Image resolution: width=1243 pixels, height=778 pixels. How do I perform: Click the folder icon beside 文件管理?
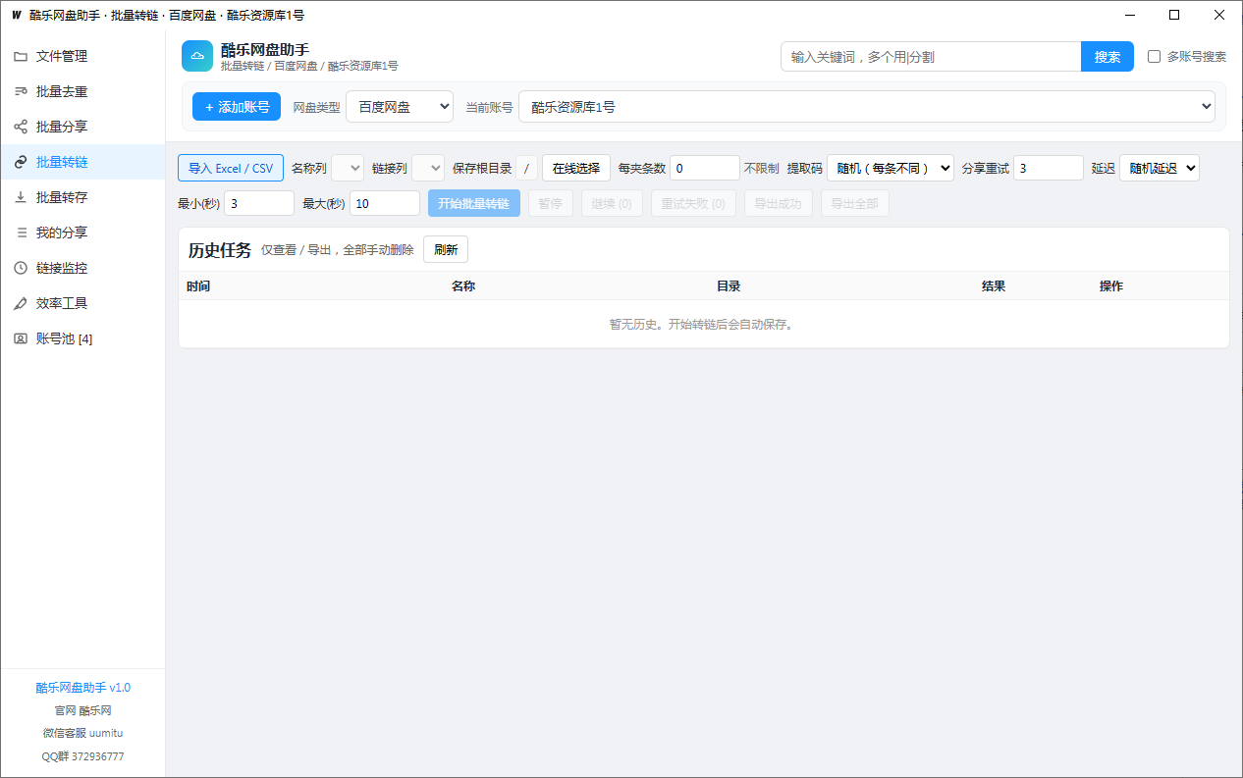(x=21, y=56)
